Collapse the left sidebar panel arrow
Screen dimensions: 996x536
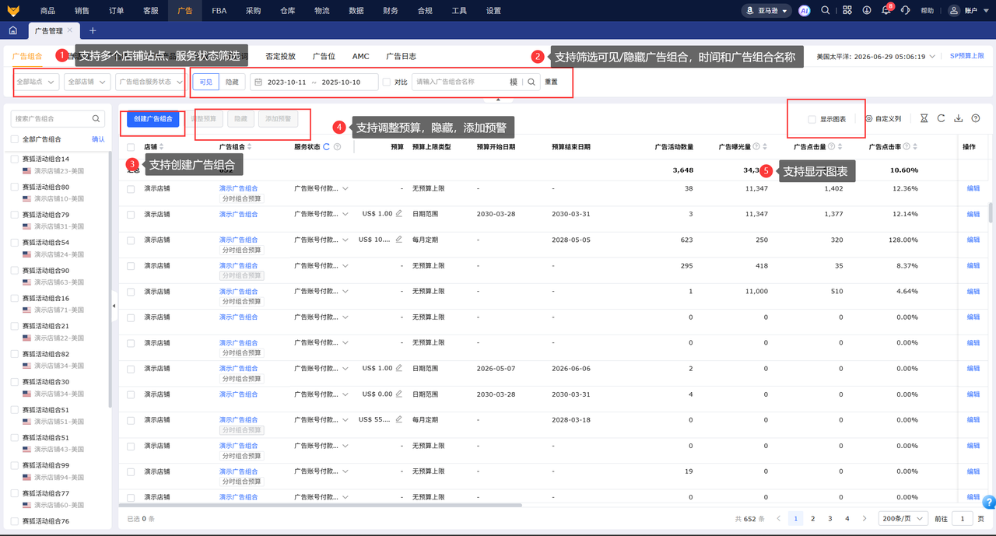click(x=114, y=306)
